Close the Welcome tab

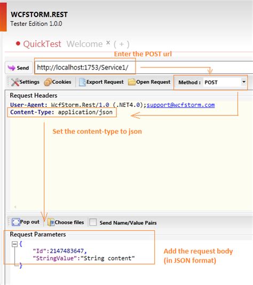[108, 43]
